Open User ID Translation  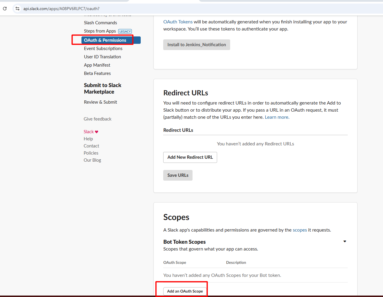pyautogui.click(x=102, y=57)
